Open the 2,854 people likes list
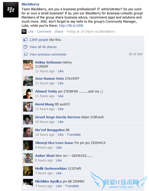The width and height of the screenshot is (149, 191). pos(39,40)
